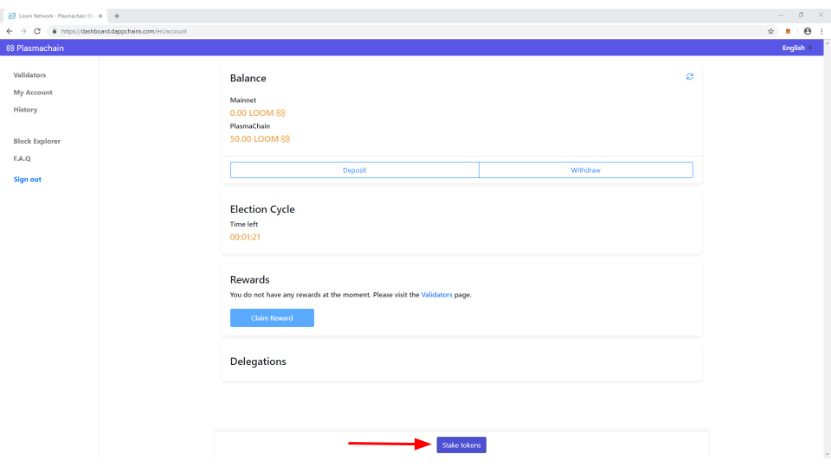Restore down the browser window
Image resolution: width=831 pixels, height=467 pixels.
[x=801, y=16]
